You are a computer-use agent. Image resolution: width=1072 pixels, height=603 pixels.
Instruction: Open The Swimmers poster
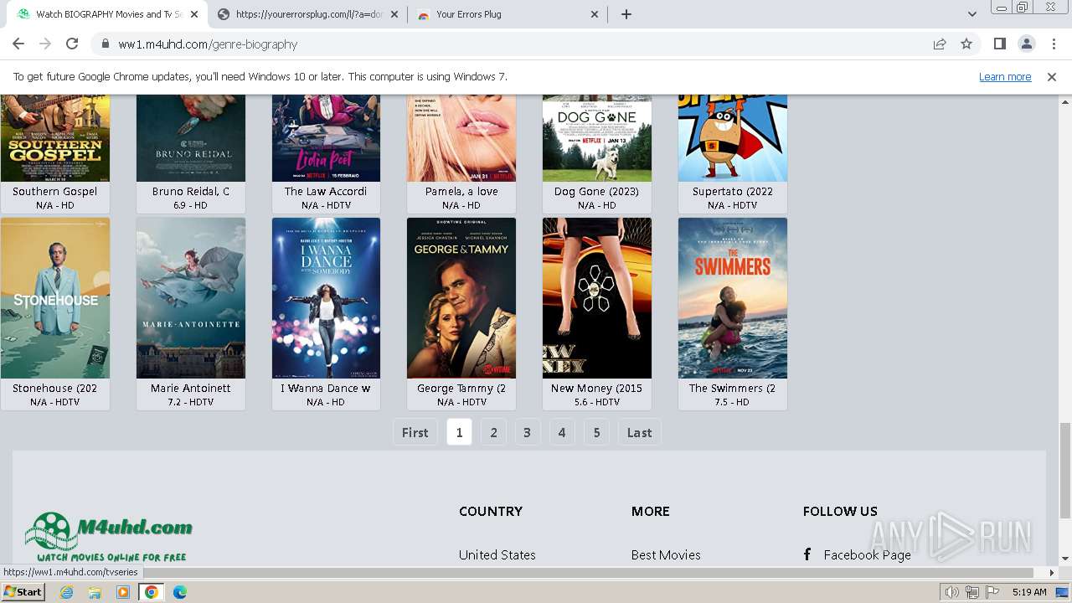tap(733, 298)
